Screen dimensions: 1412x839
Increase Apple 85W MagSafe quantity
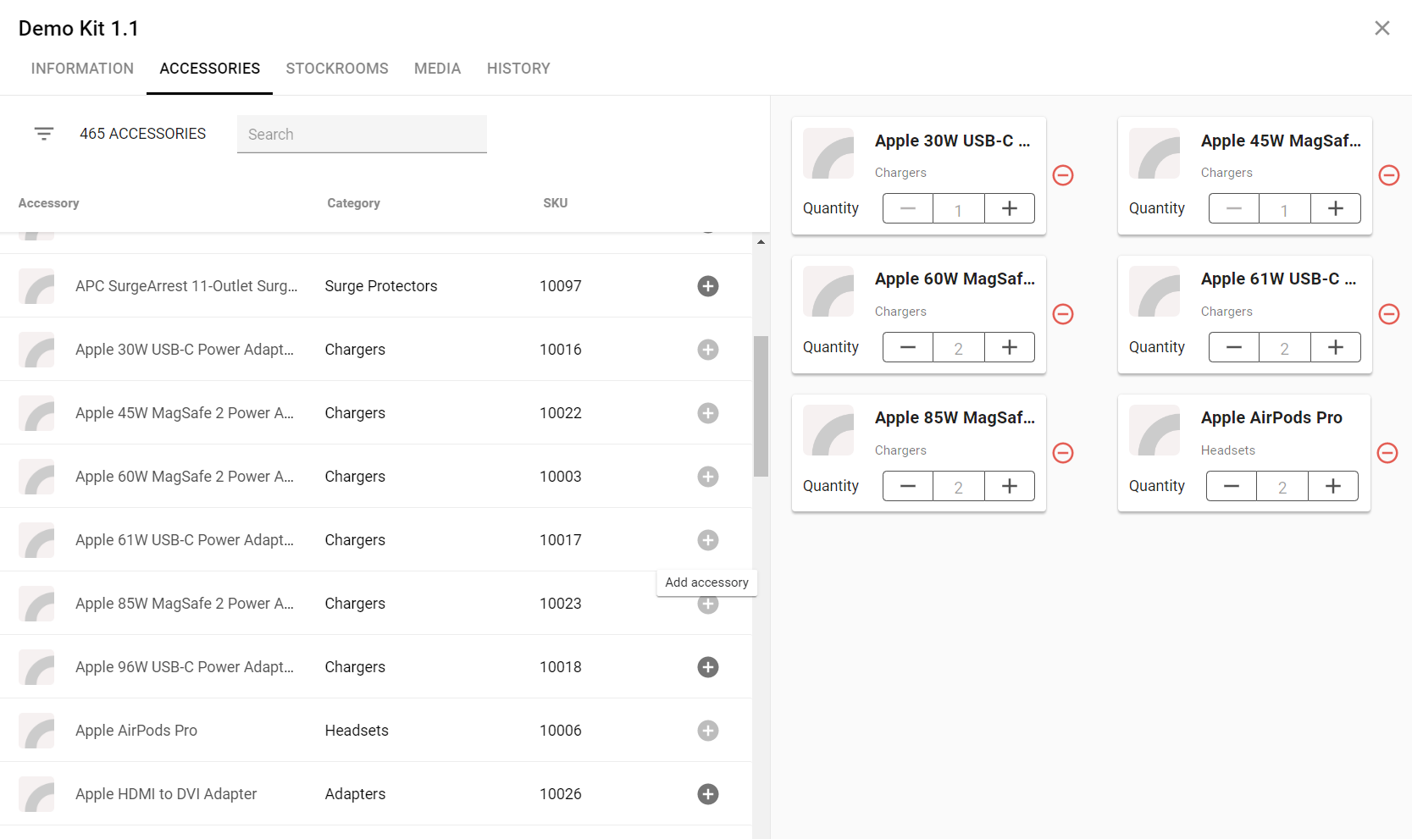(1009, 486)
